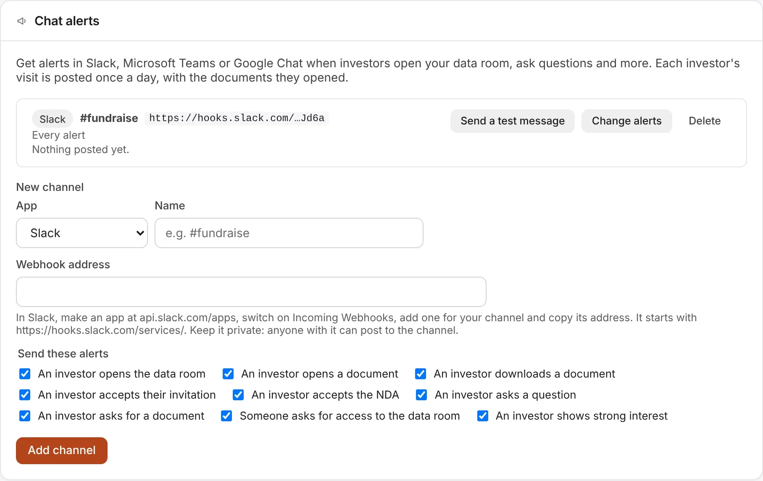Click the Webhook address label
763x481 pixels.
pyautogui.click(x=63, y=264)
